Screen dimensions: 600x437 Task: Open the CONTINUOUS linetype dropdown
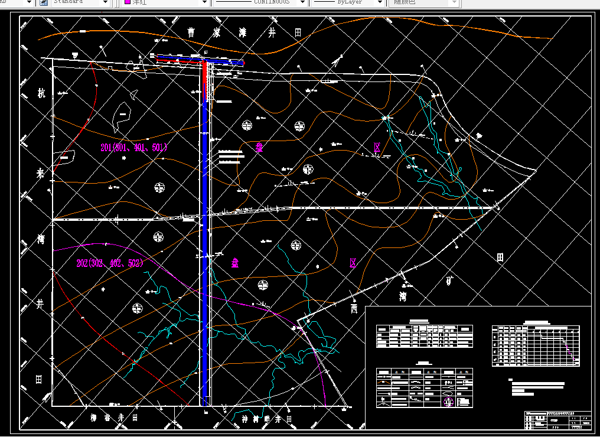point(303,3)
